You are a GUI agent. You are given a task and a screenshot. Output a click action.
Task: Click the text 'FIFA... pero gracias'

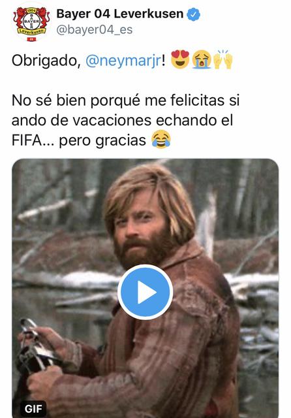click(79, 140)
